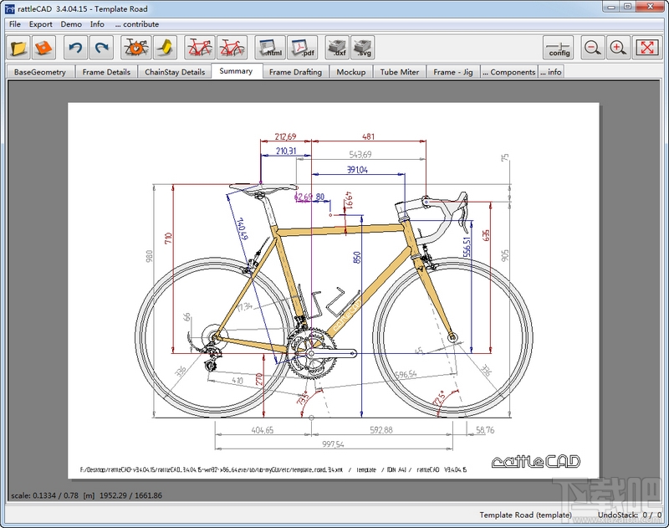The width and height of the screenshot is (669, 528).
Task: Click the 635 red handlebar height dimension
Action: [485, 235]
